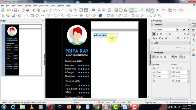Viewport: 196px width, 110px height.
Task: Align paragraph right
Action: [x=161, y=57]
